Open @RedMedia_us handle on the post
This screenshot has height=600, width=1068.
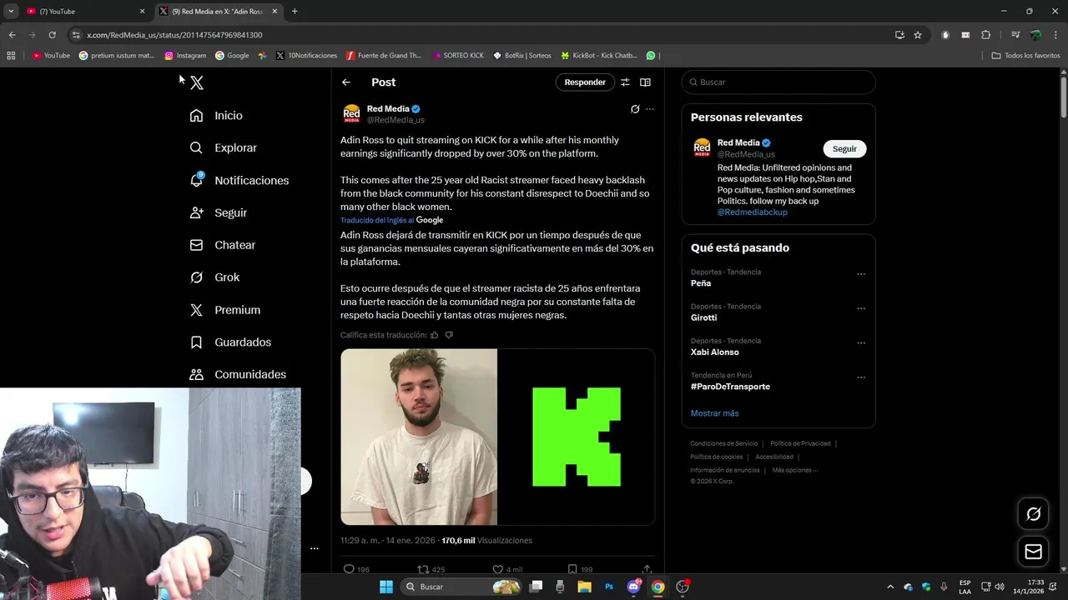395,120
